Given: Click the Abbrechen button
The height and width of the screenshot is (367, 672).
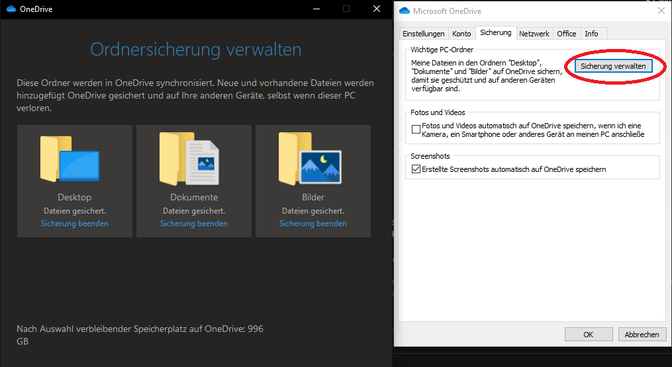Looking at the screenshot, I should 642,335.
